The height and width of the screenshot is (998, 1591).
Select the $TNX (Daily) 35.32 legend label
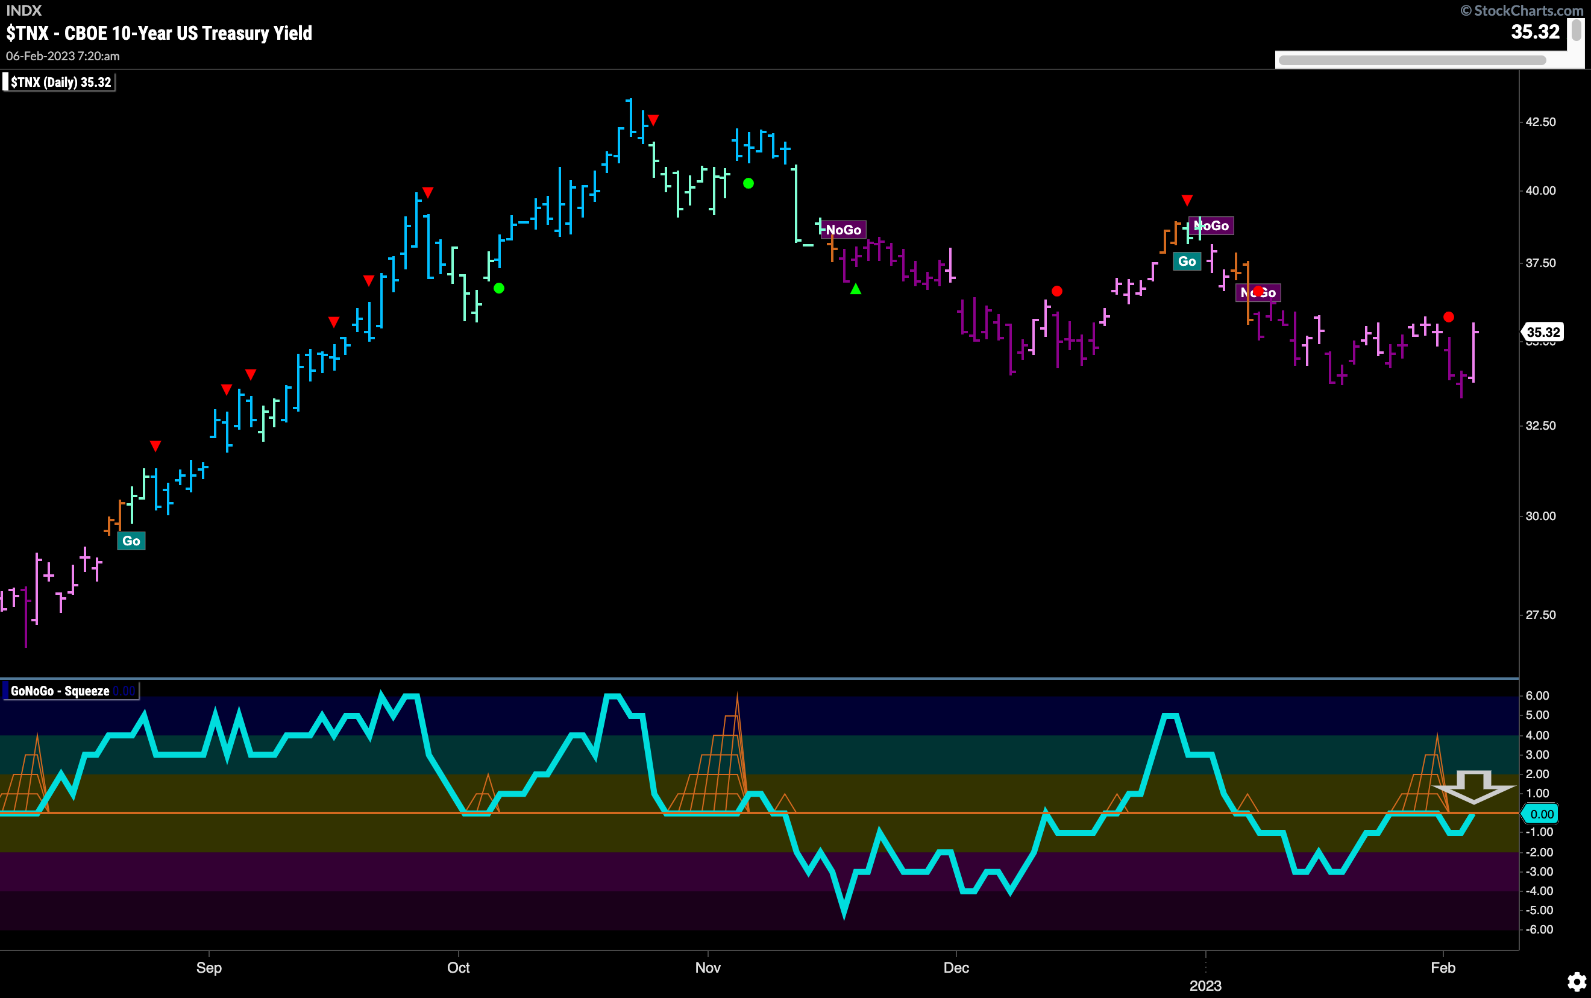coord(60,83)
